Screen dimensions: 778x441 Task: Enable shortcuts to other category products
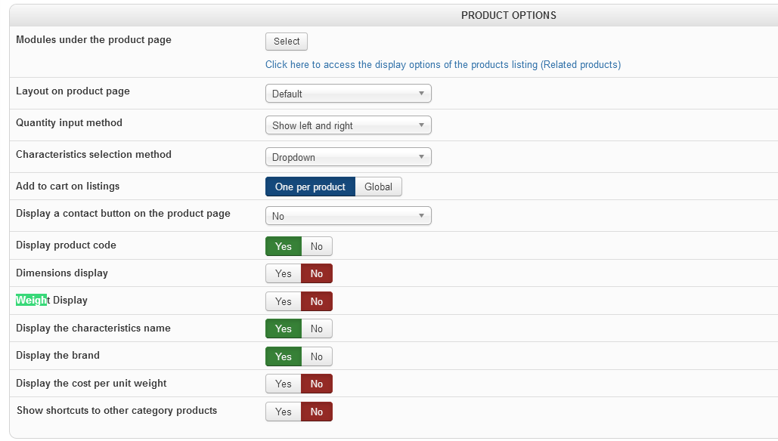point(284,412)
